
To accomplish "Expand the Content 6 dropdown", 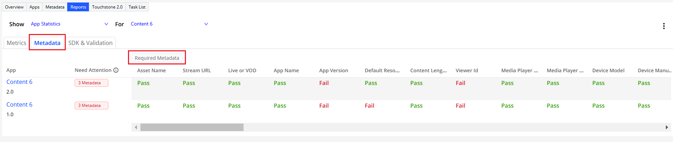I will tap(206, 24).
